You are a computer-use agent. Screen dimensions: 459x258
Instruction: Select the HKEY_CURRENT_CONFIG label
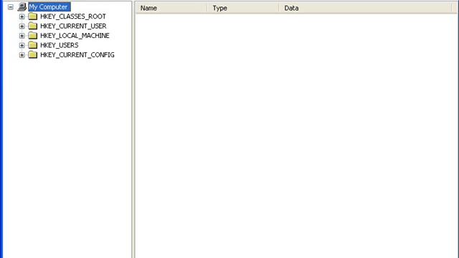(77, 54)
